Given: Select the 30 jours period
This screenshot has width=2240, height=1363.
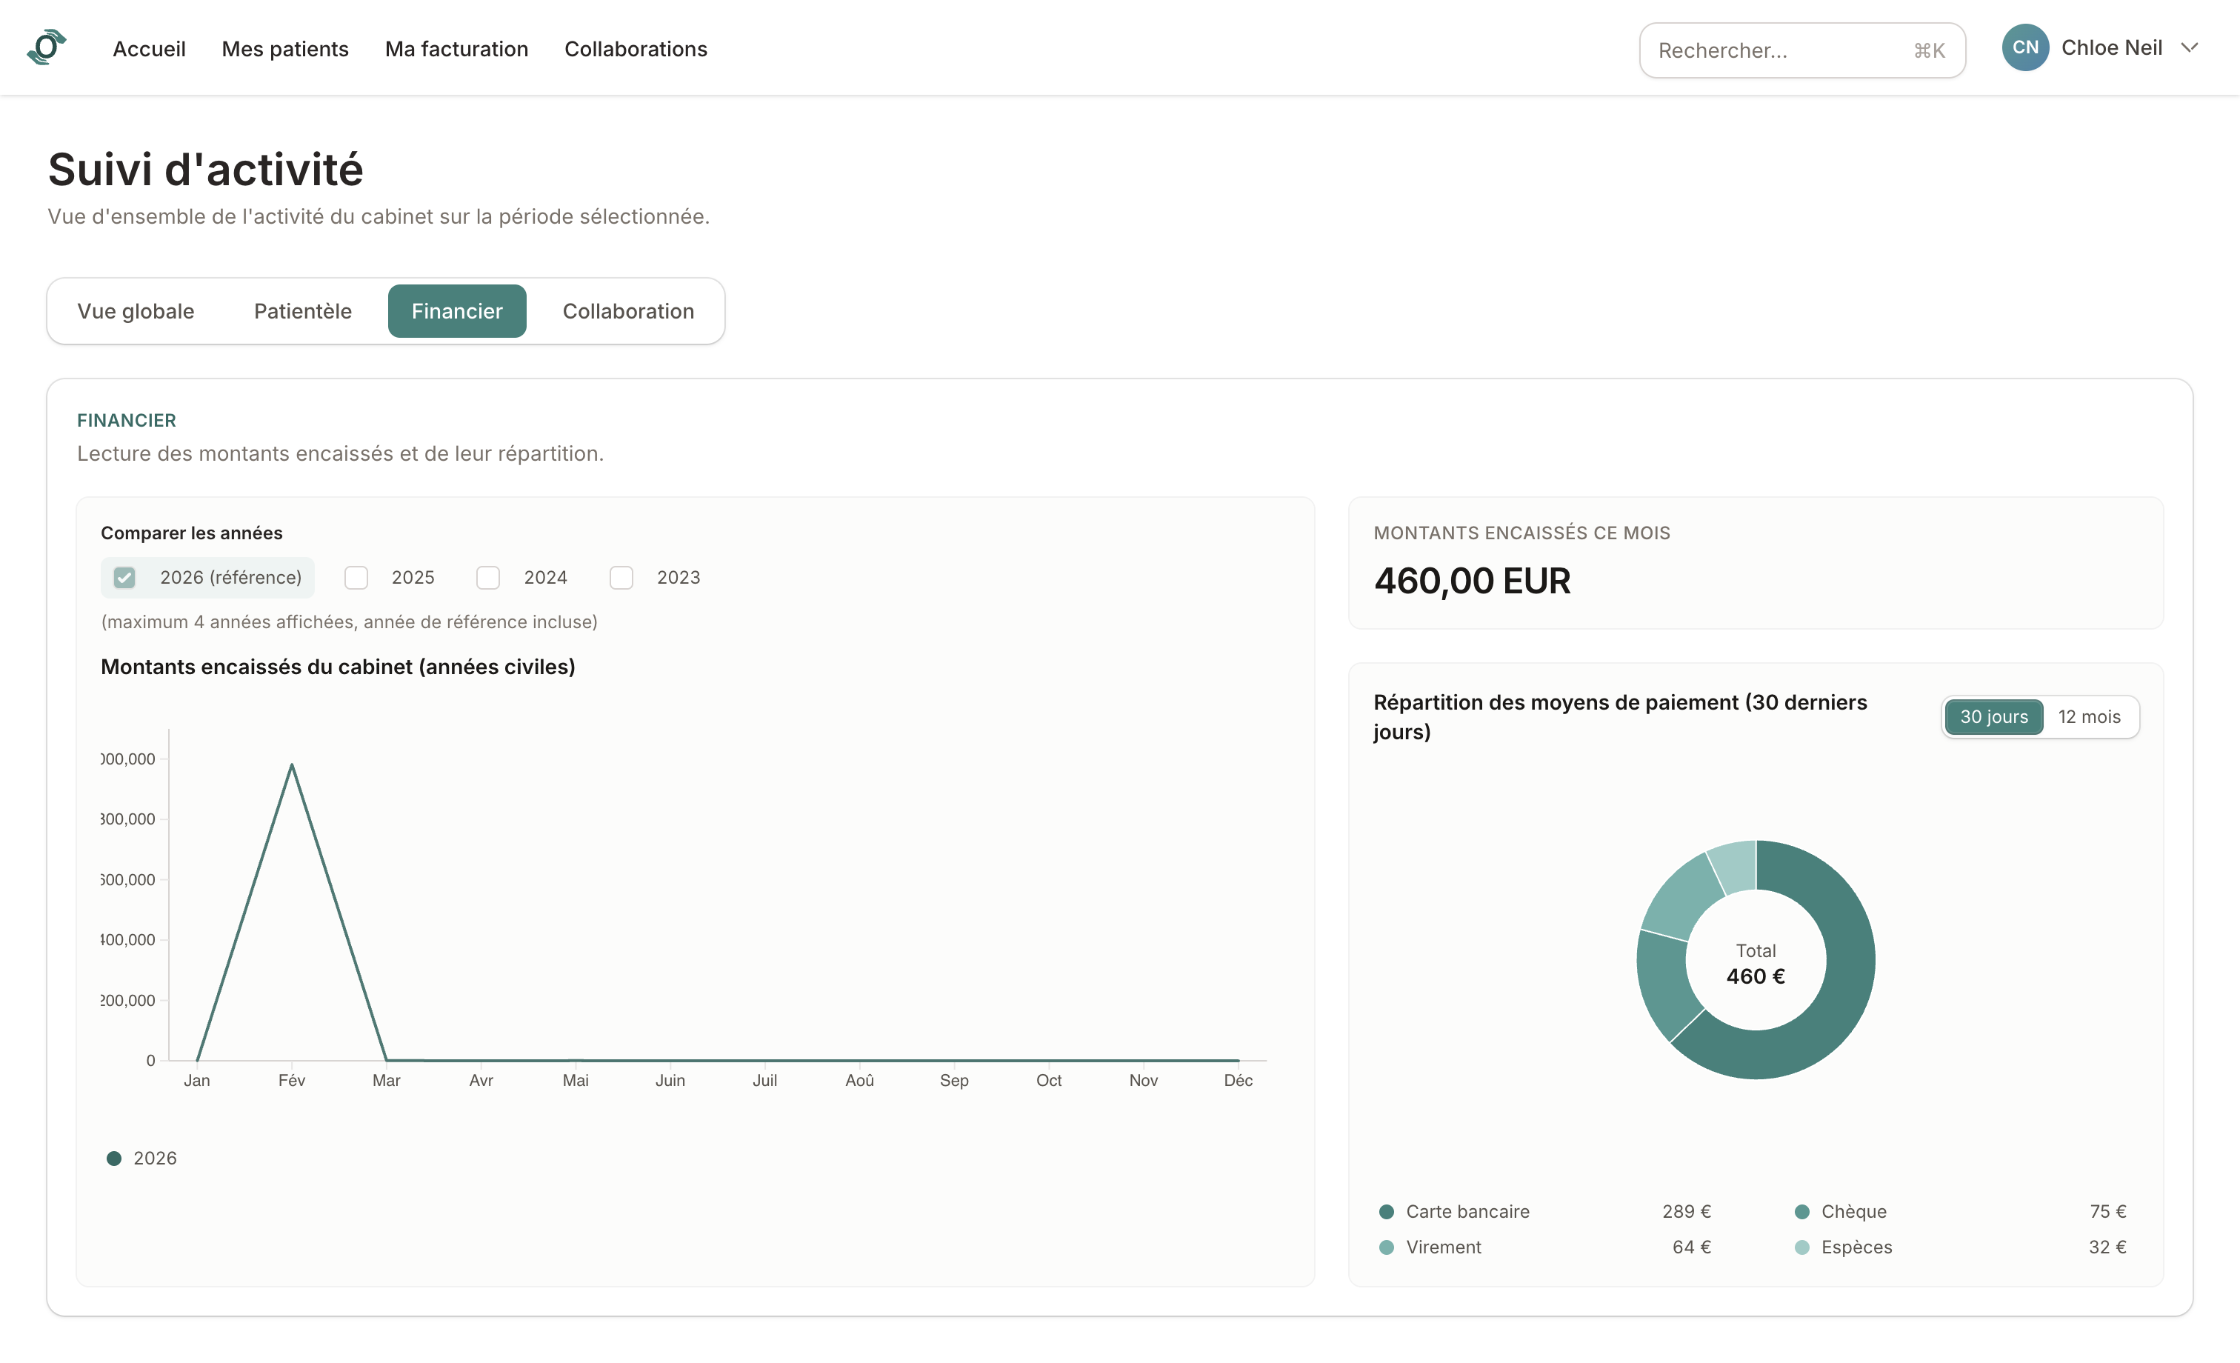Looking at the screenshot, I should [x=1993, y=716].
